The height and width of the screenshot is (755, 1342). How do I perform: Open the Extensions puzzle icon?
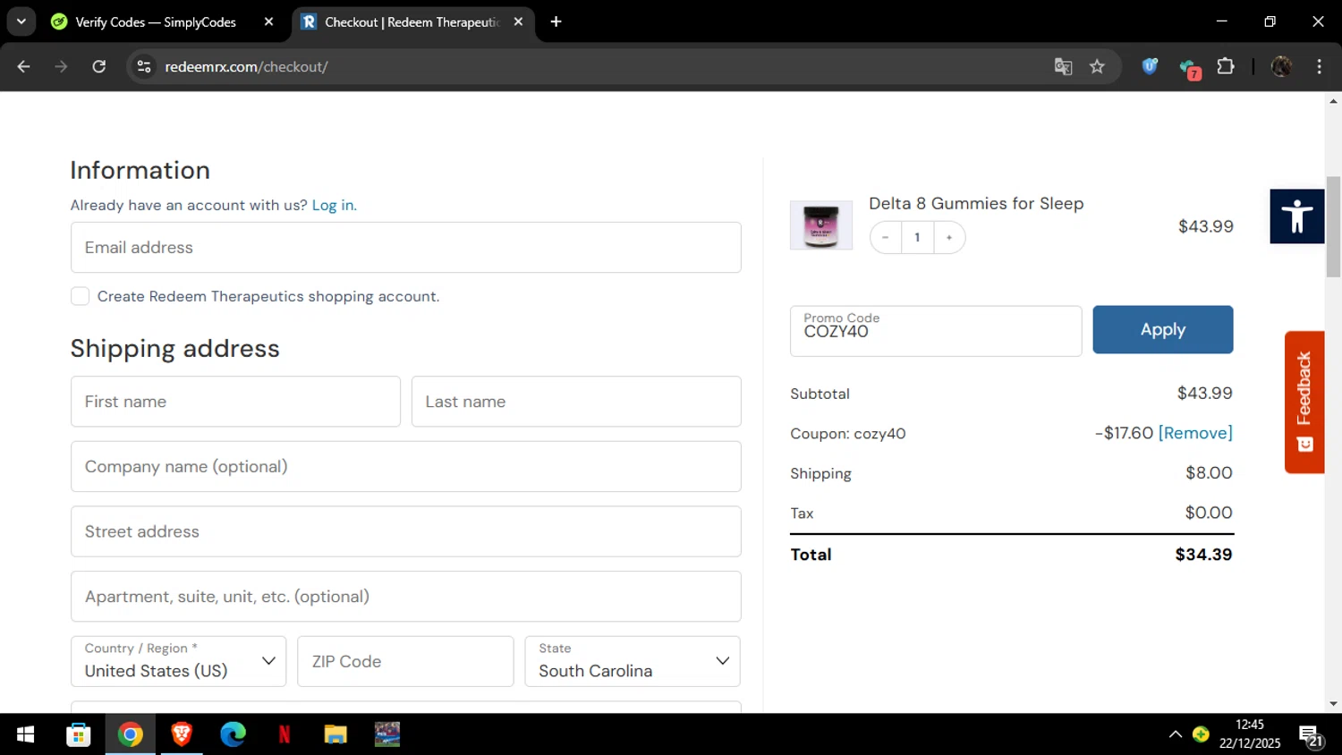1226,66
